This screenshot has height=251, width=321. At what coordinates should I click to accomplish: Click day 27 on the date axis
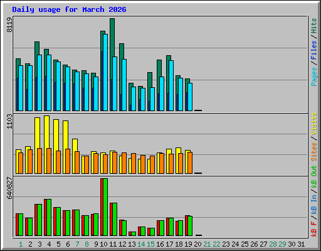click(263, 244)
